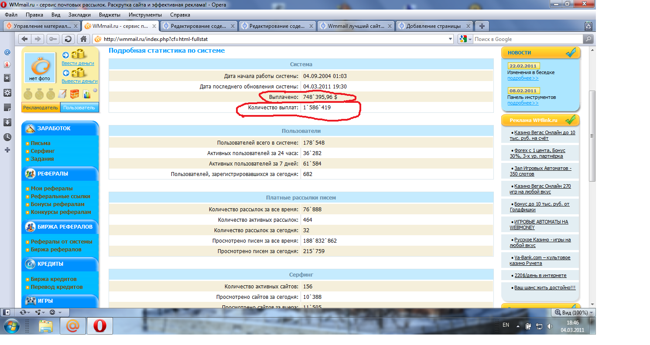This screenshot has height=345, width=650.
Task: Click the first medal icon in profile box
Action: point(27,94)
